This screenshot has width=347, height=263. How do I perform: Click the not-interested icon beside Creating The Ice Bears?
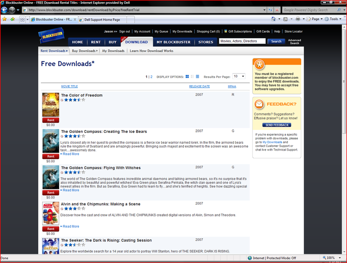[62, 136]
